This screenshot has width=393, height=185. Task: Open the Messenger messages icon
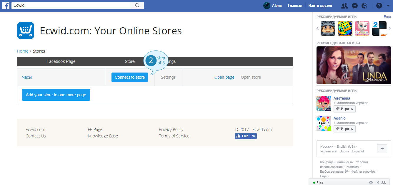click(x=355, y=6)
